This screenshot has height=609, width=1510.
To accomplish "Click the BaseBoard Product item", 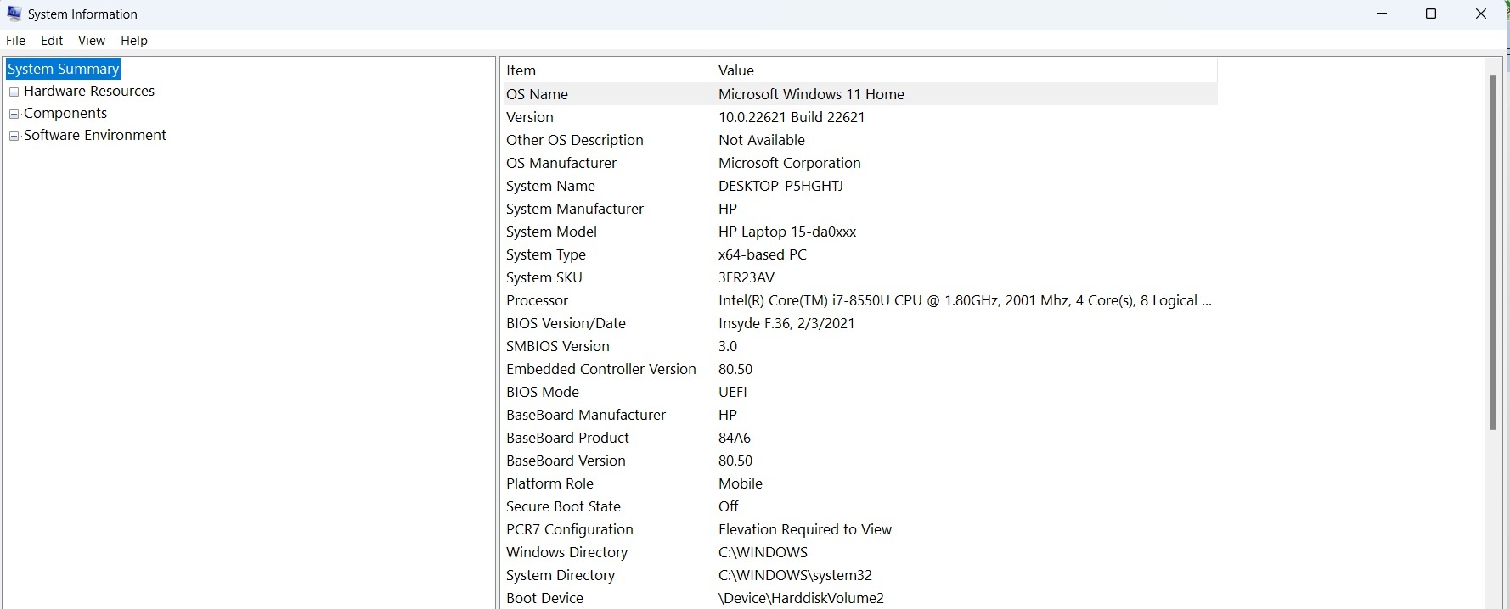I will point(568,438).
